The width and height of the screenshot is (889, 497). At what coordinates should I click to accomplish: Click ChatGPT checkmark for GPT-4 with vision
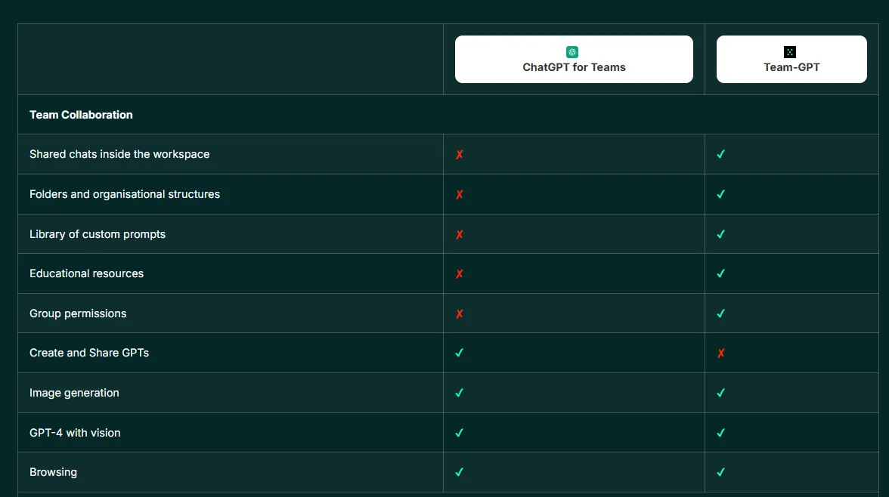460,433
